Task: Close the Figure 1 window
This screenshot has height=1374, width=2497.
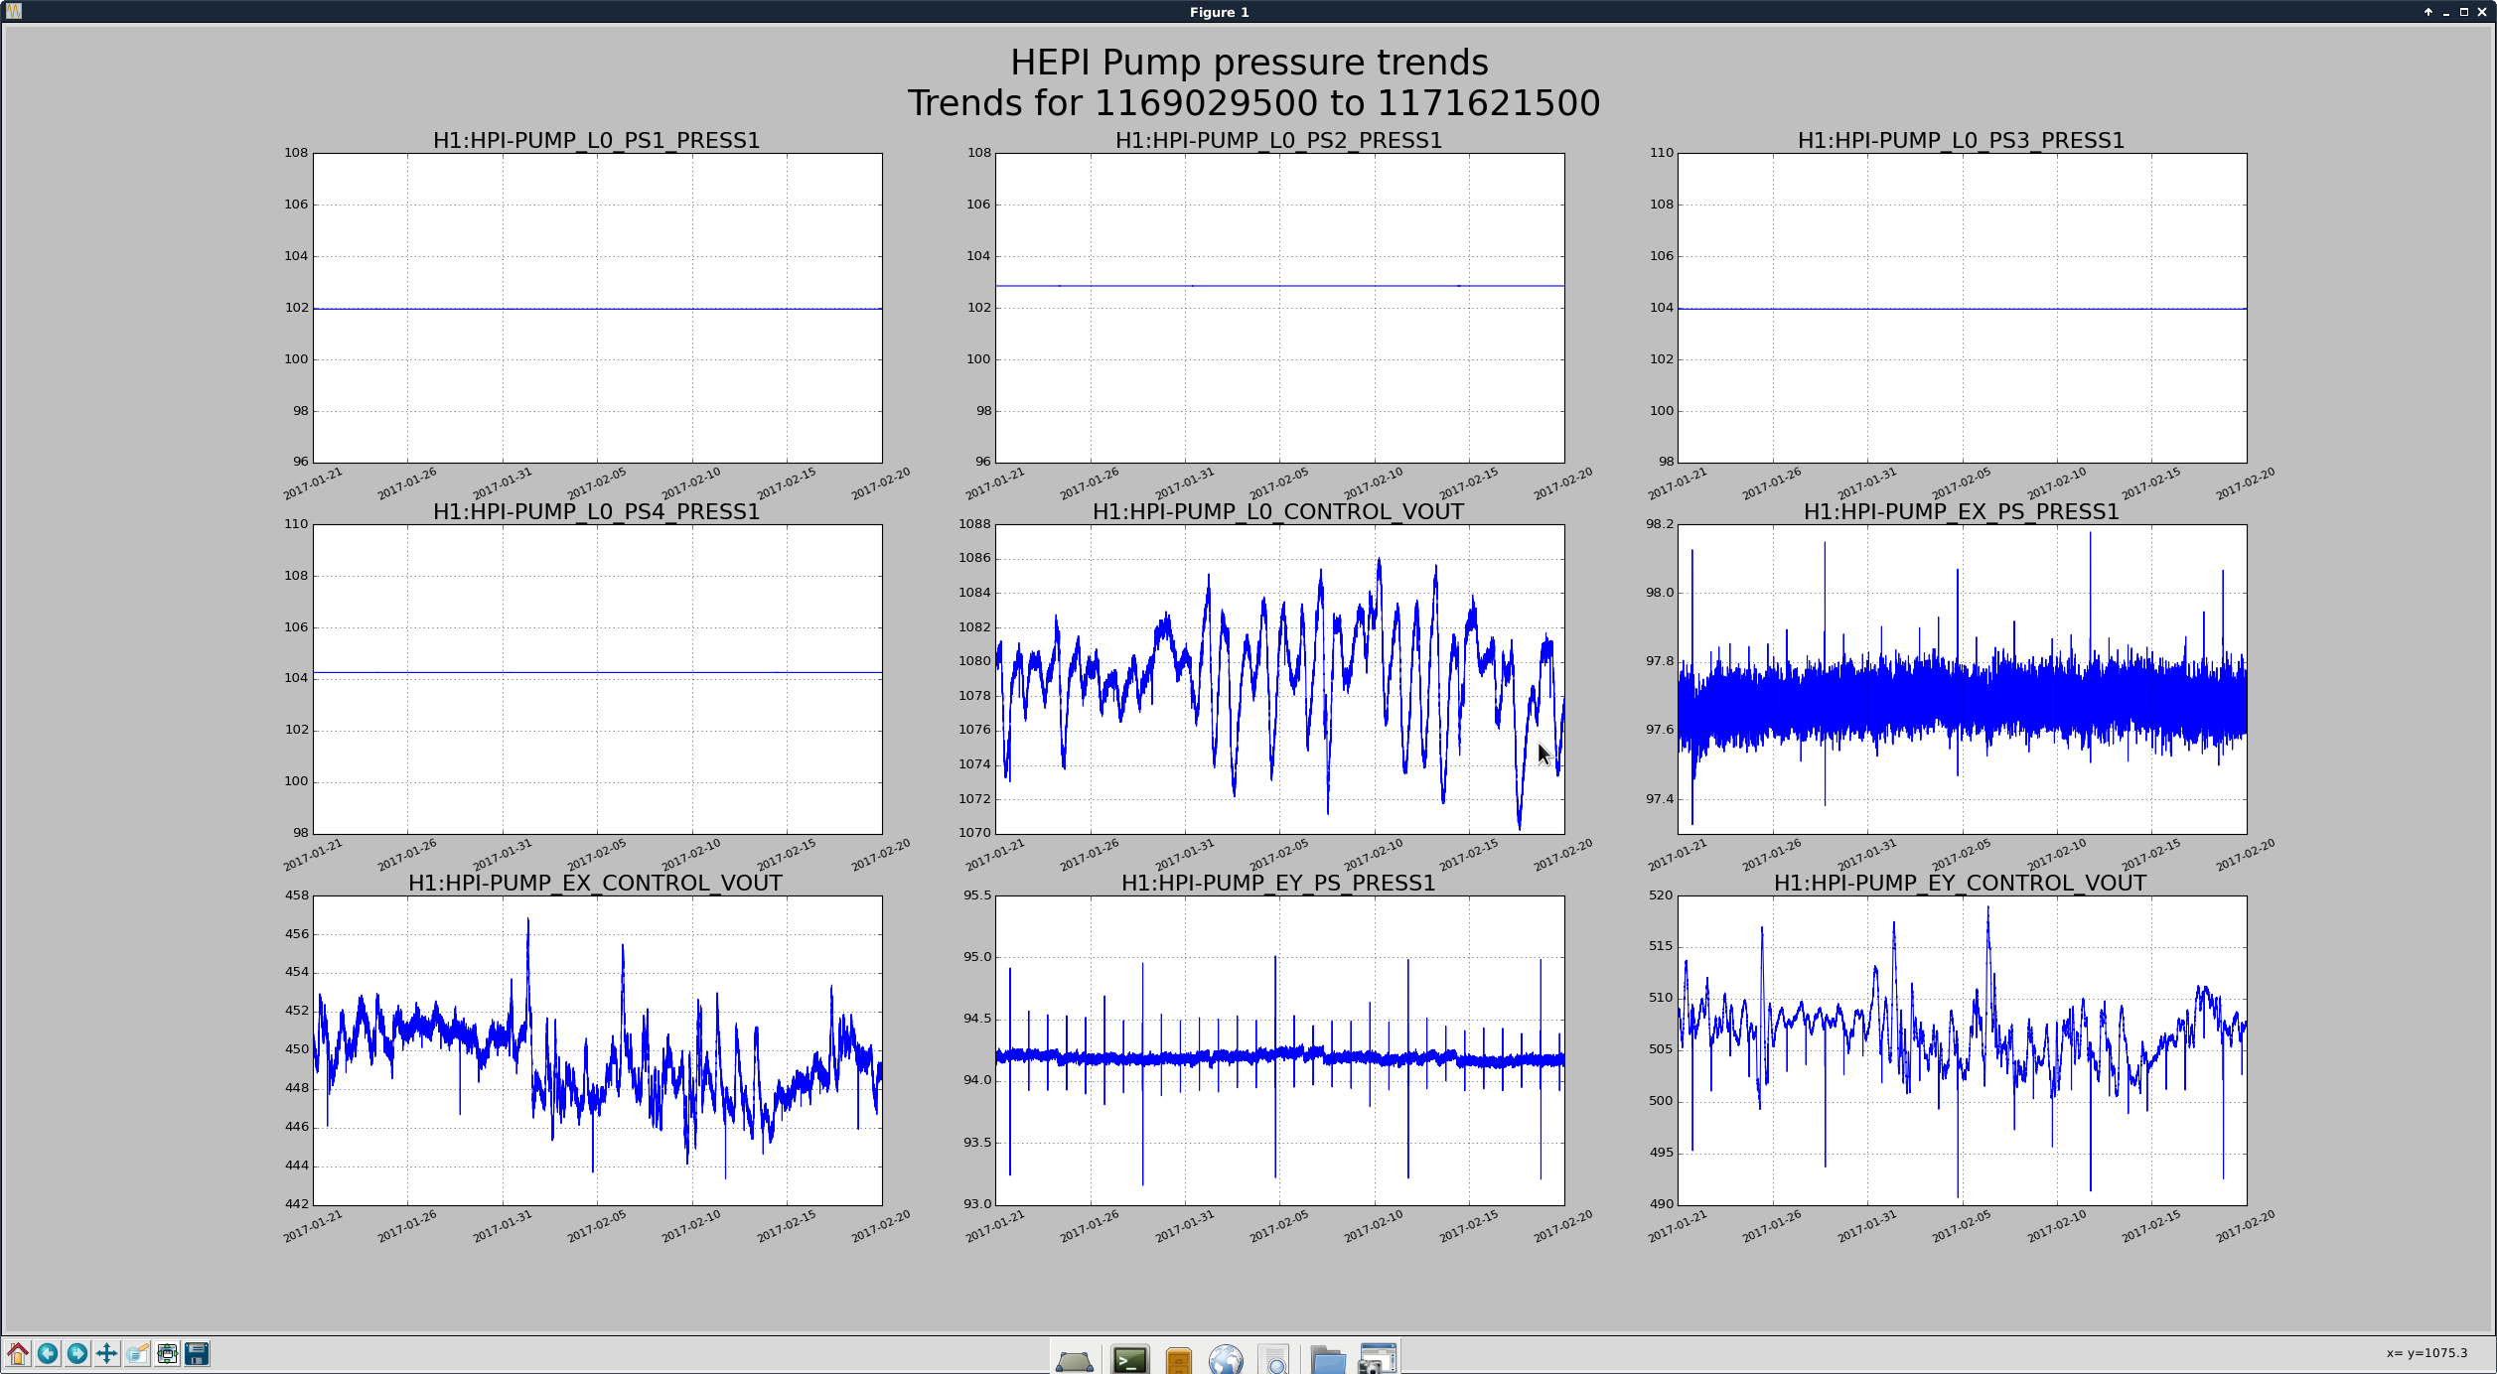Action: click(2482, 12)
